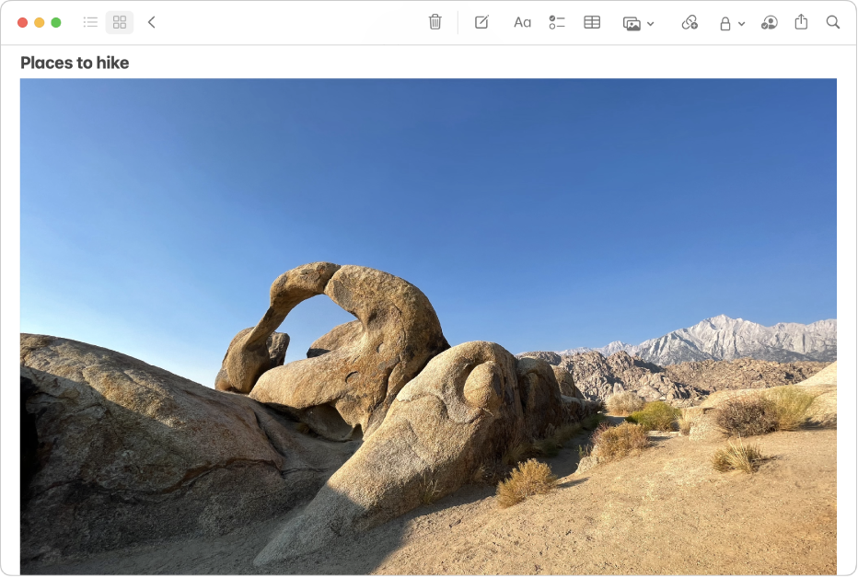This screenshot has width=858, height=578.
Task: Insert a table into the note
Action: tap(590, 22)
